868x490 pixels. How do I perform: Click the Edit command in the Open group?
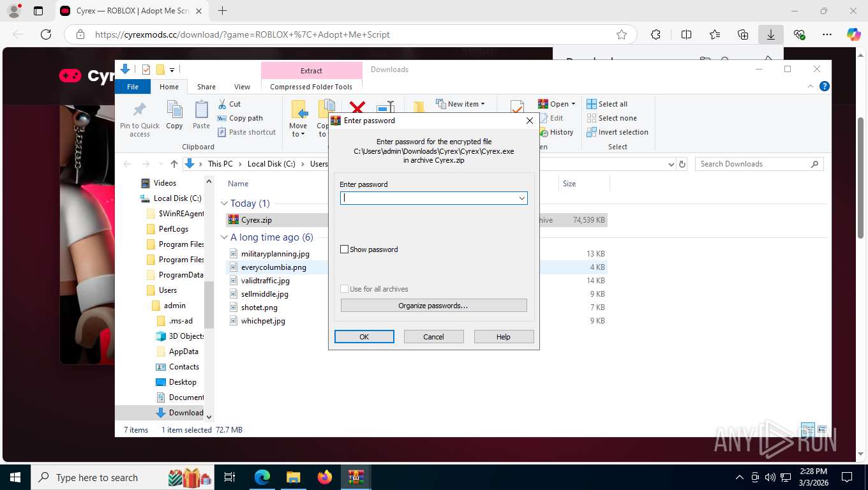(x=551, y=118)
